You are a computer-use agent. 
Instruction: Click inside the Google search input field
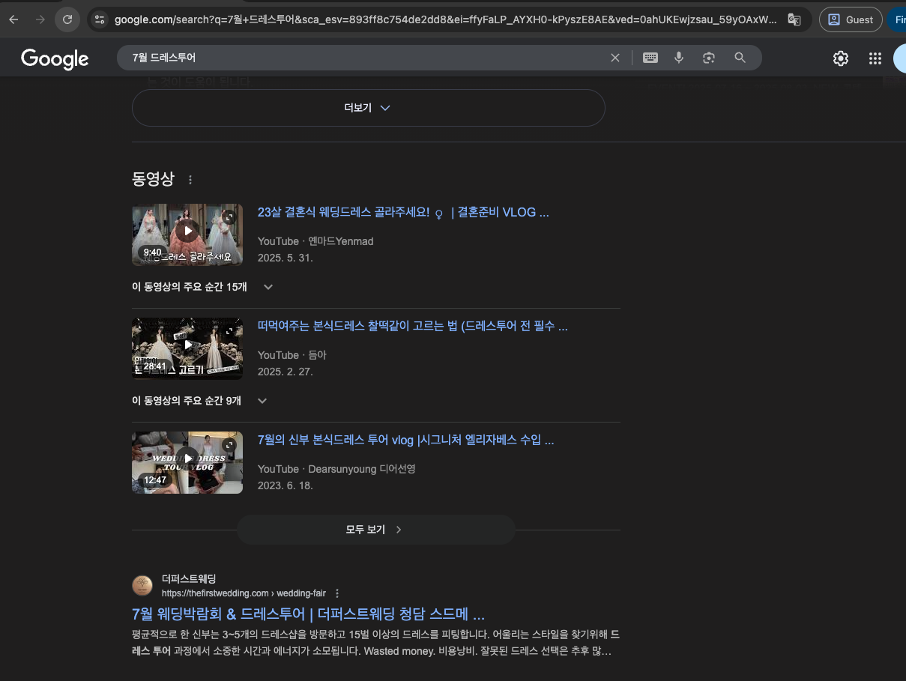(x=337, y=58)
